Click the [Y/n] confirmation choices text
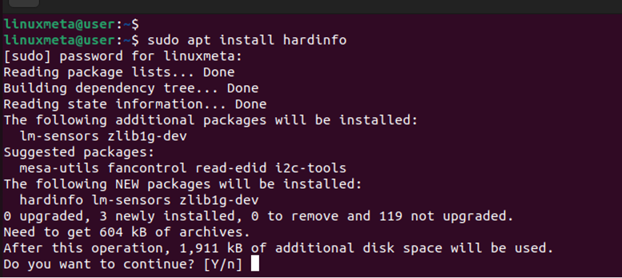 coord(223,264)
